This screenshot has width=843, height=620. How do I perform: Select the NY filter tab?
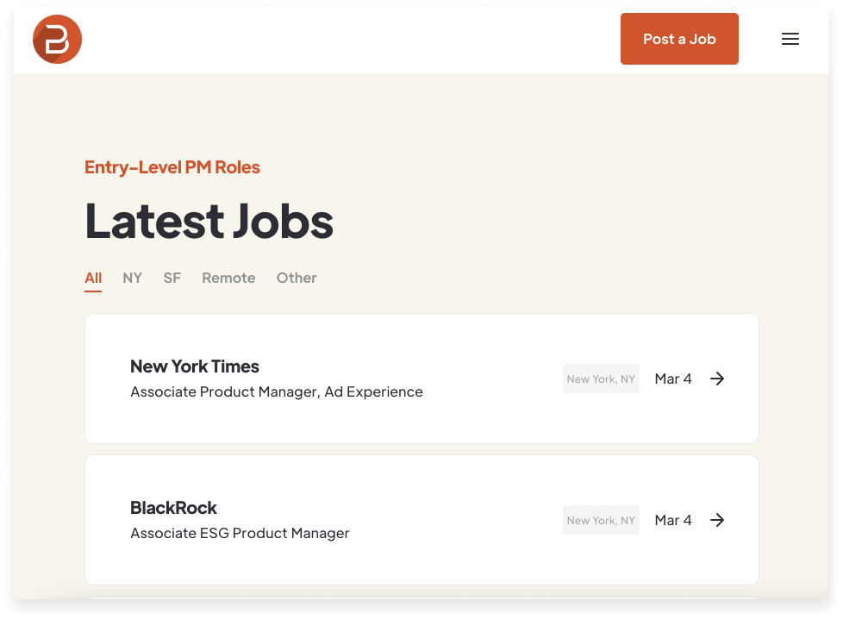132,278
